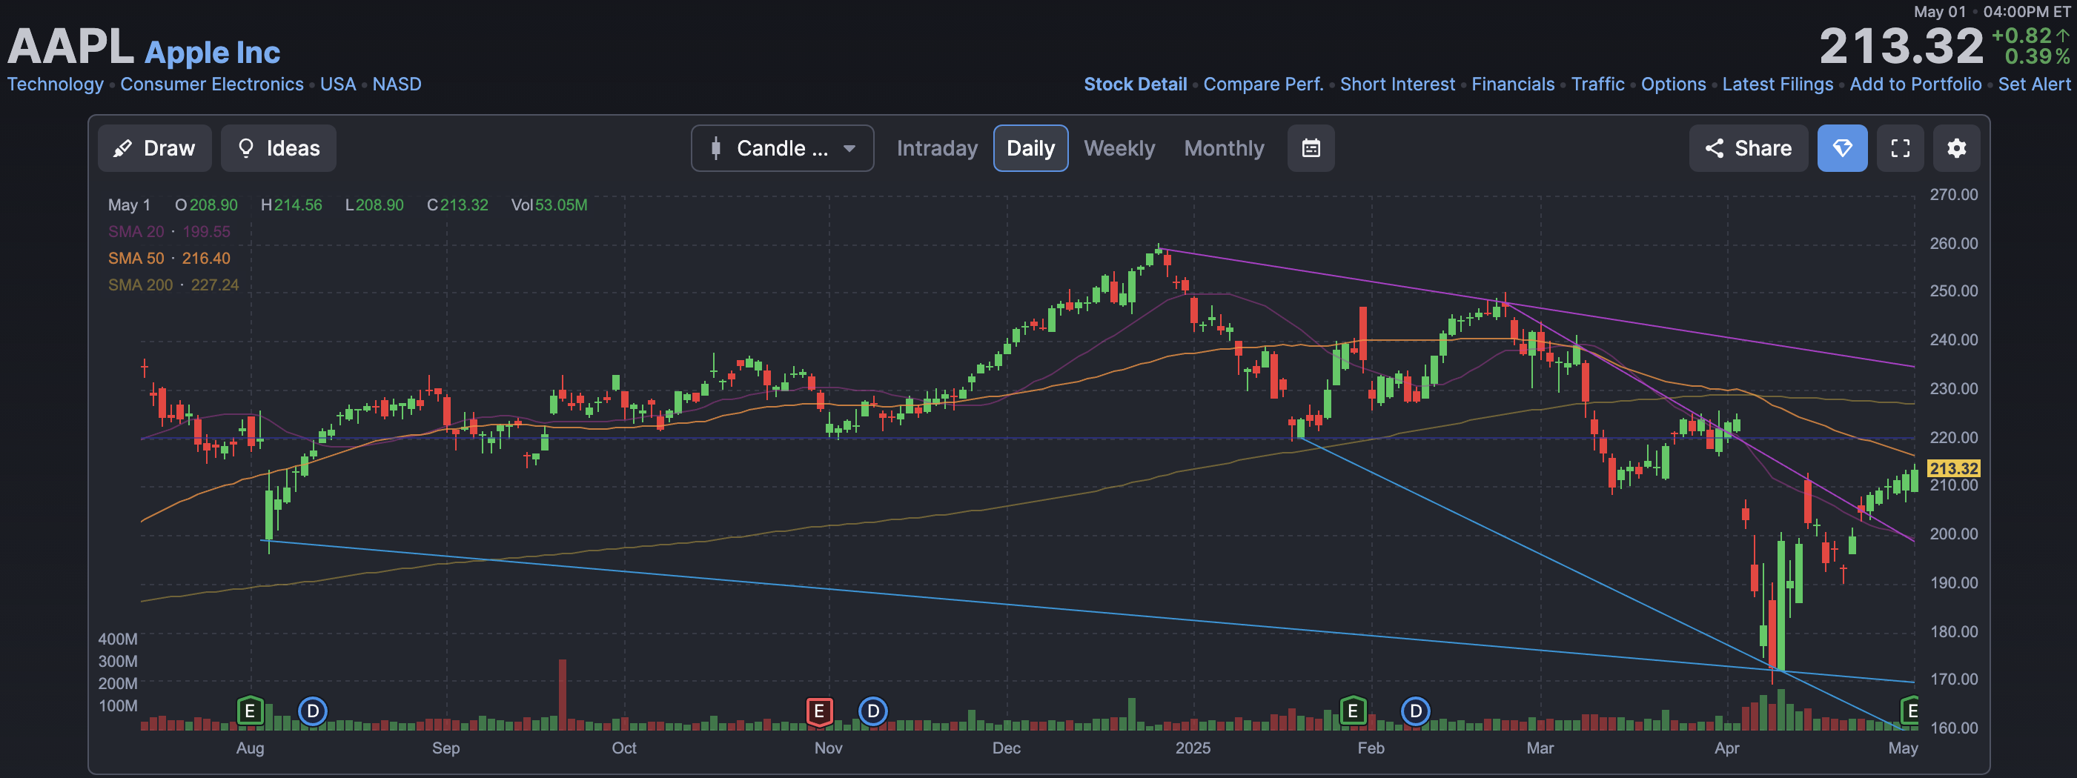Click the August earnings E marker
This screenshot has height=778, width=2077.
[x=250, y=711]
